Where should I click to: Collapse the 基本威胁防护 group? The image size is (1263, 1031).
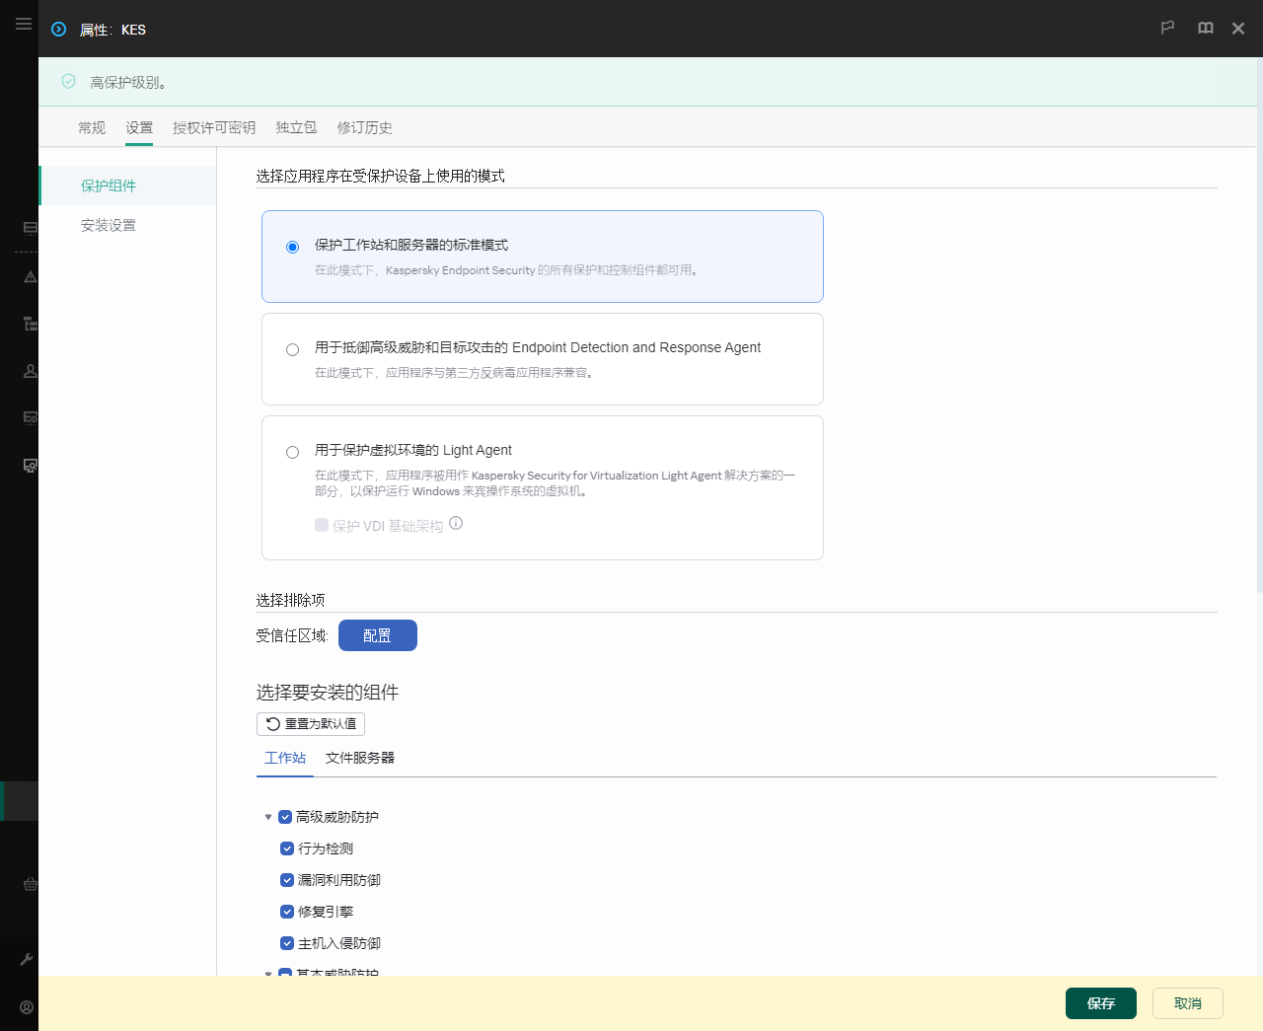click(268, 974)
